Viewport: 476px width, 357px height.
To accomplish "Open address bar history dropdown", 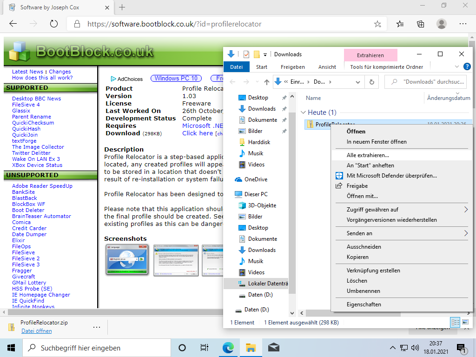I will click(358, 82).
